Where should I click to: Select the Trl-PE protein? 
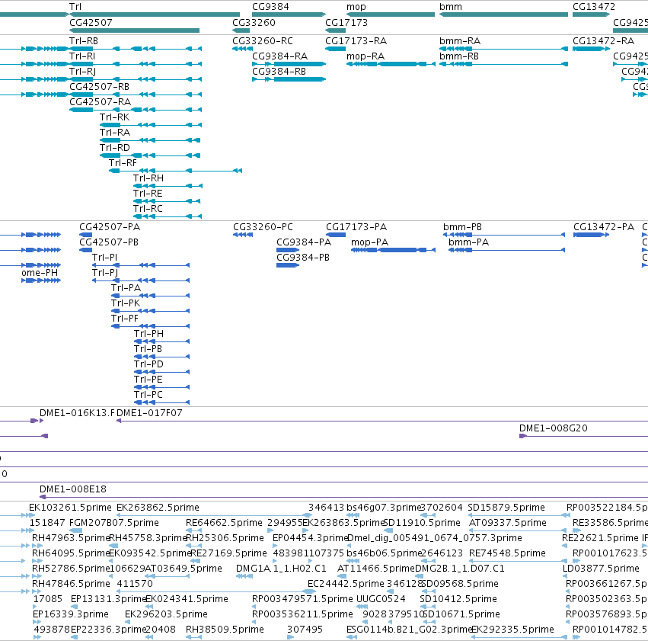click(148, 380)
